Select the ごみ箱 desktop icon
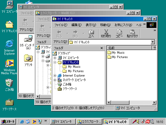Viewport: 166px width, 125px height. click(9, 85)
